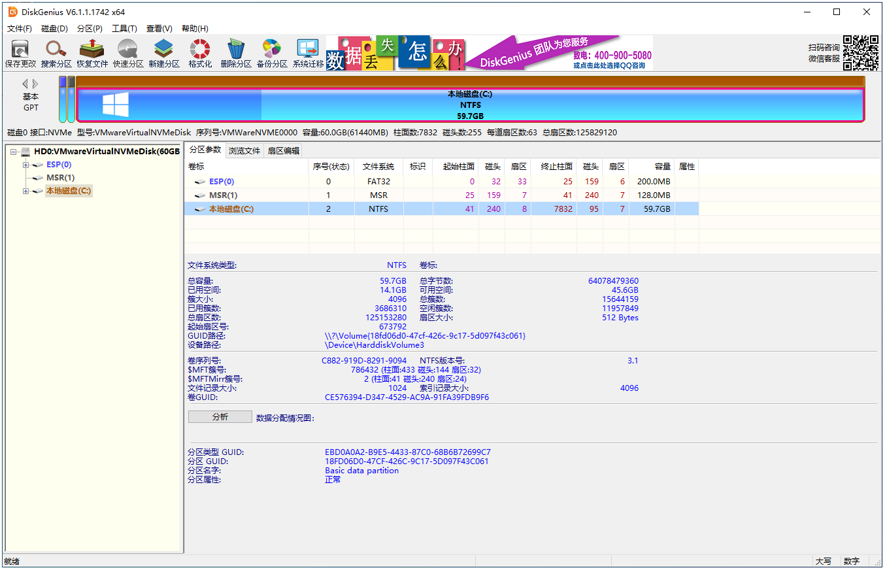Click 大写 indicator in the status bar
The width and height of the screenshot is (885, 570).
coord(824,562)
